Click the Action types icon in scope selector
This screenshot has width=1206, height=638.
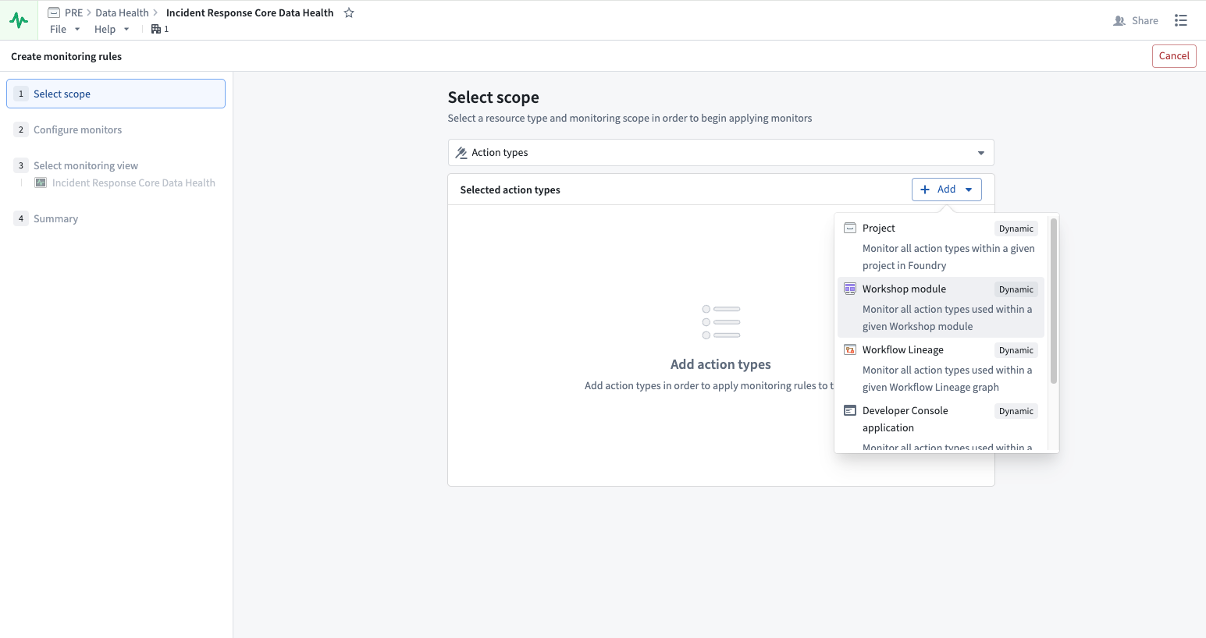461,152
